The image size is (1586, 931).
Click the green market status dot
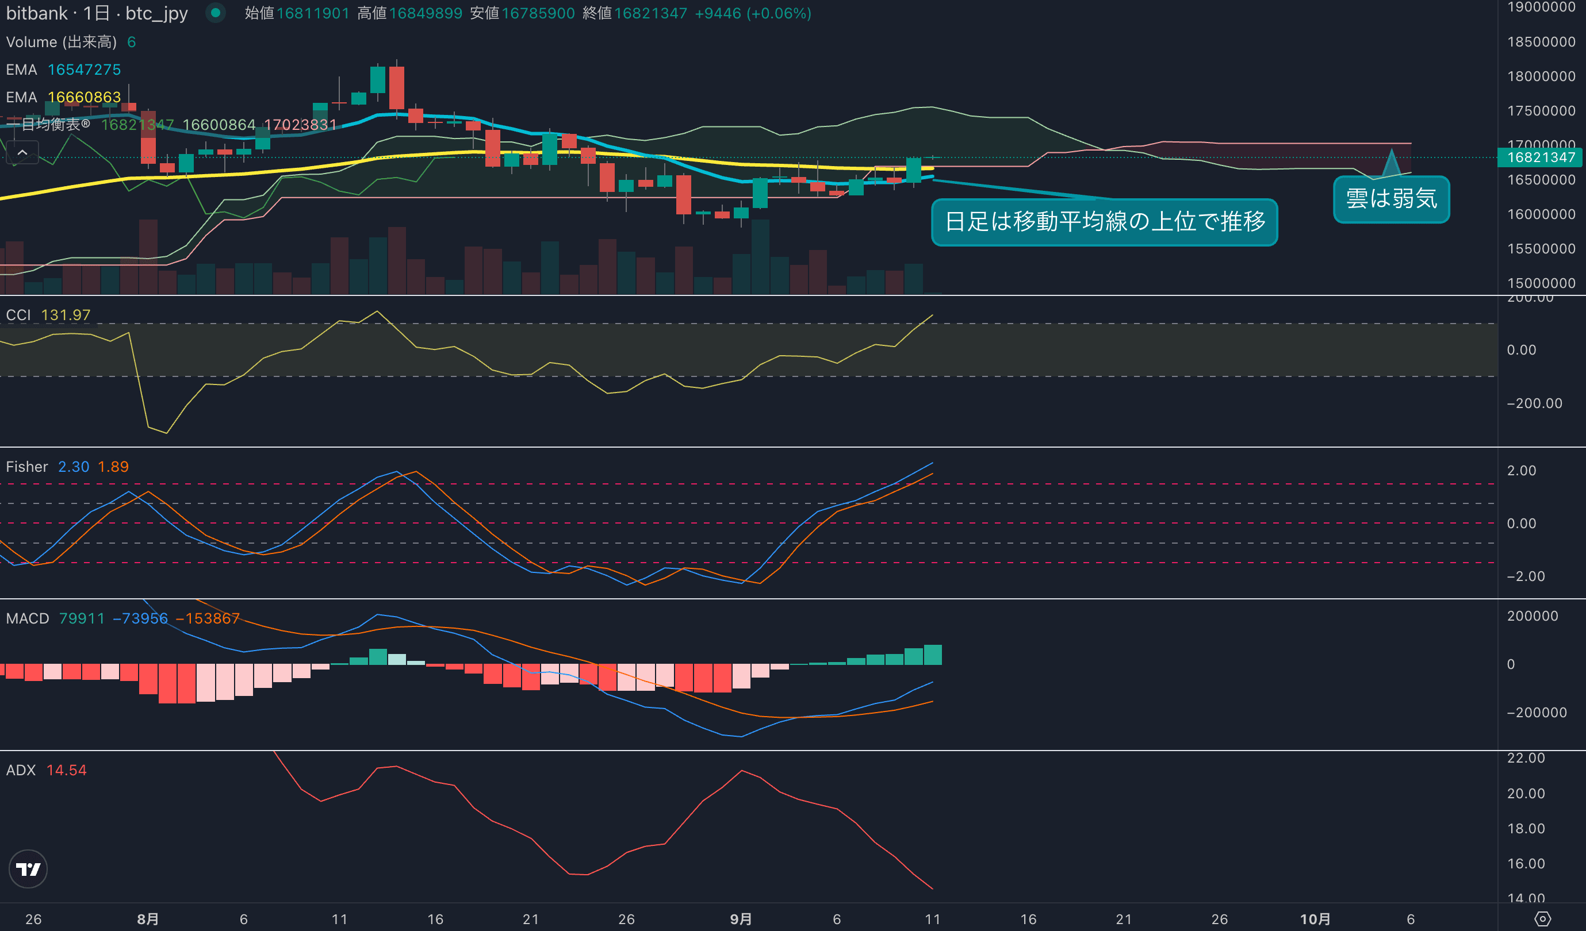coord(215,13)
